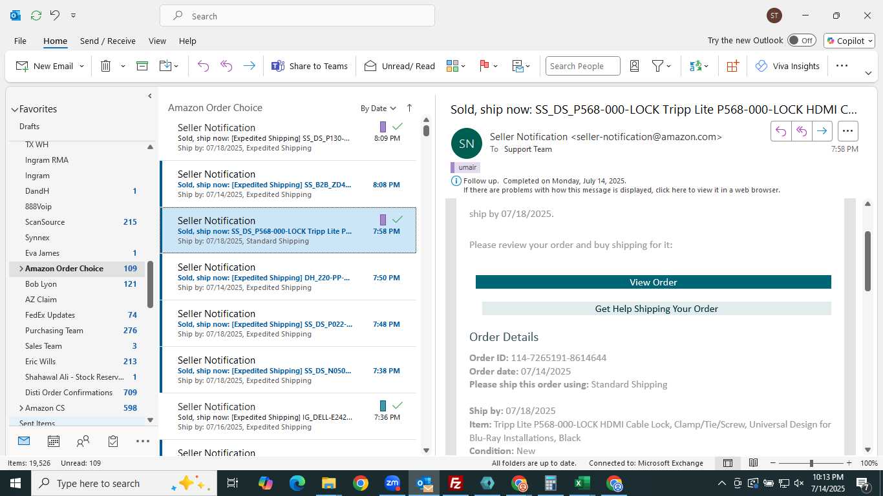Open New Email dropdown arrow
883x496 pixels.
coord(82,66)
